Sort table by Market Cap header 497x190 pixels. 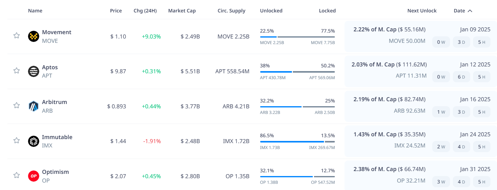(182, 11)
